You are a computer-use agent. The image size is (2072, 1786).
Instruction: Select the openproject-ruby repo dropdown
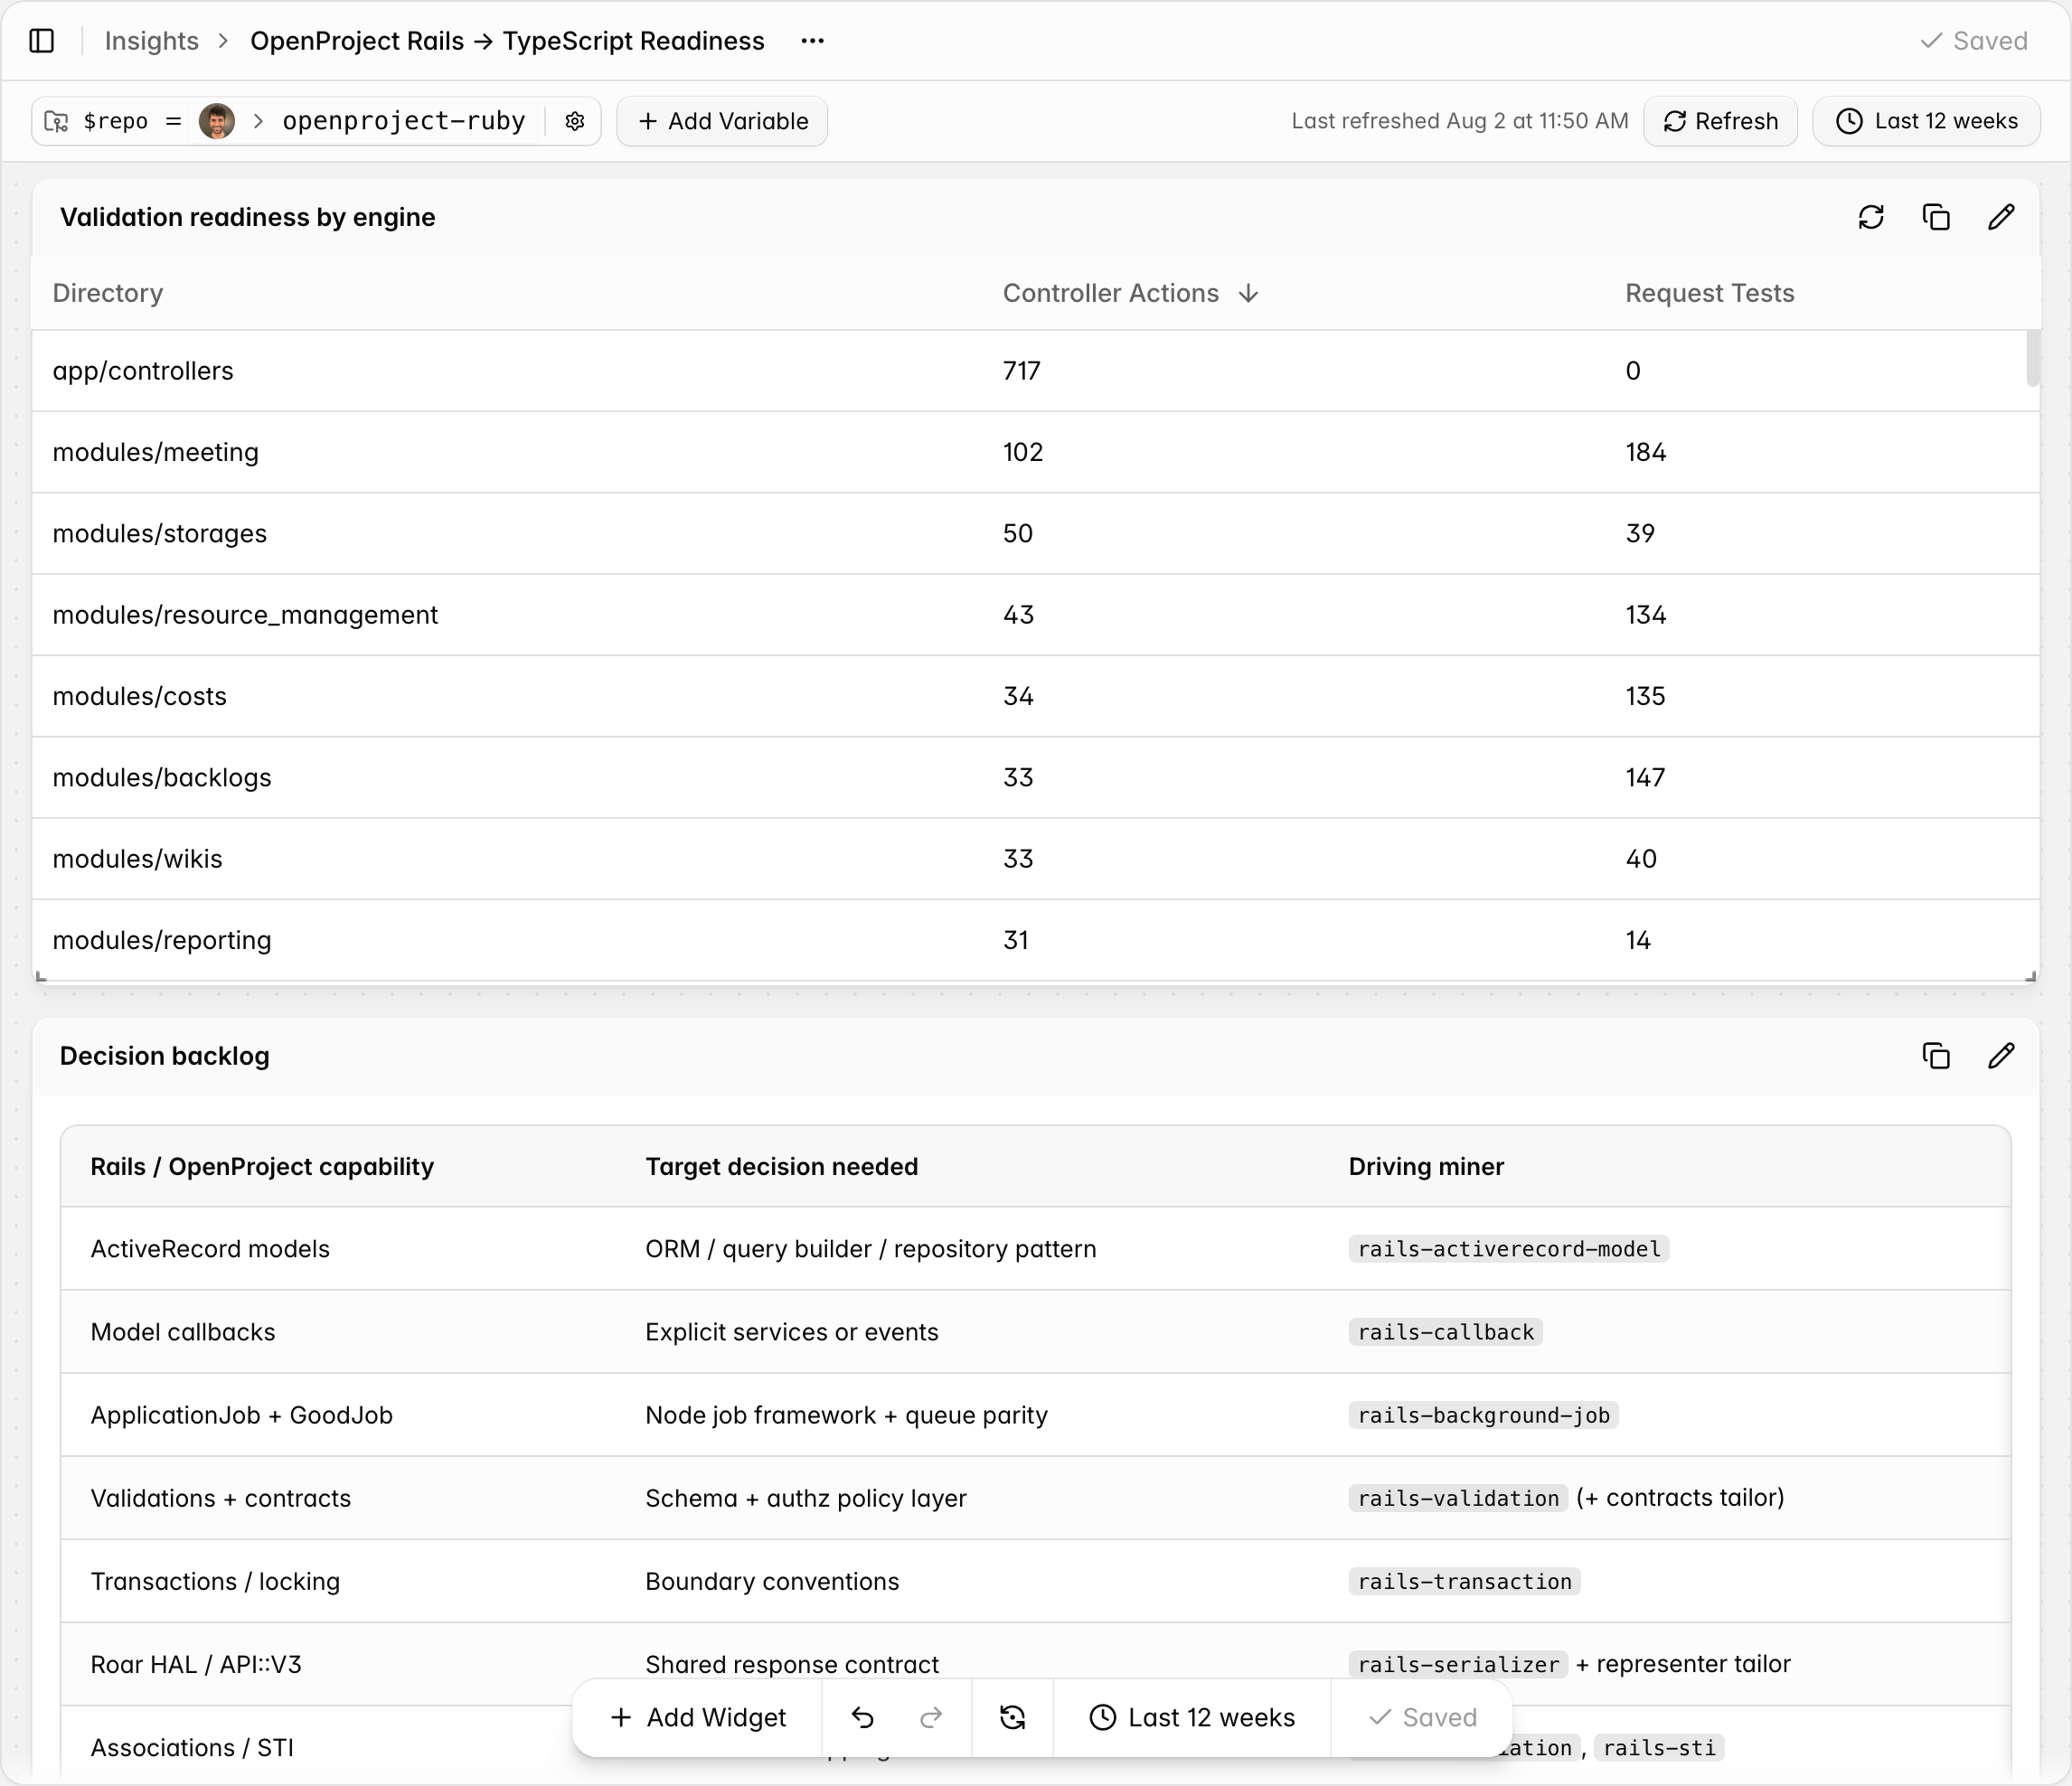(404, 121)
